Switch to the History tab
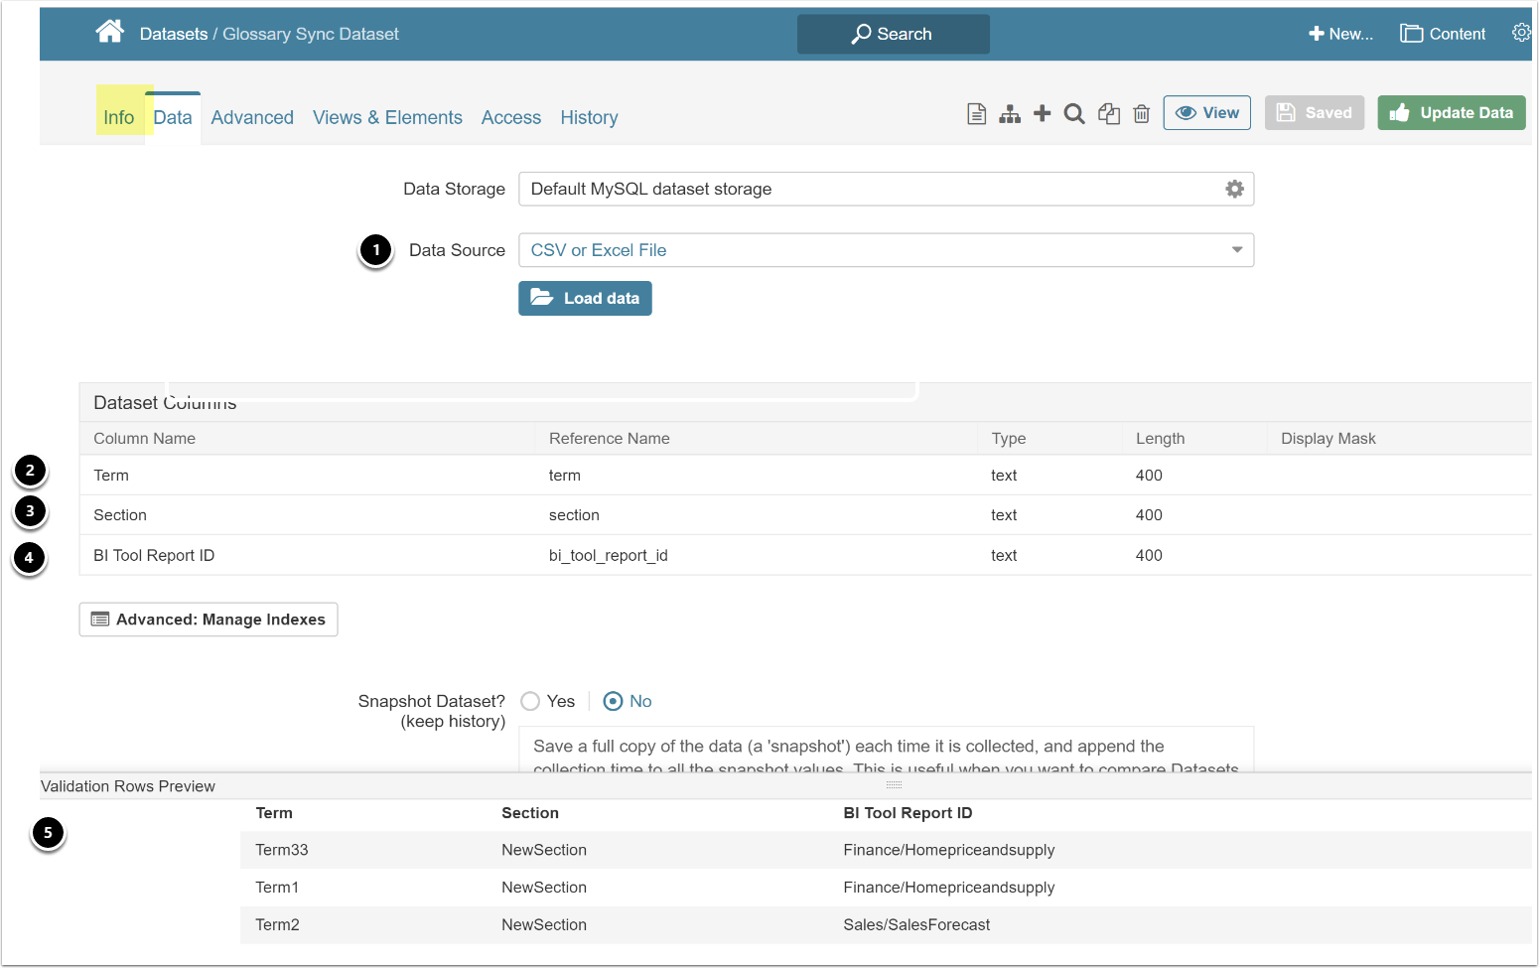The height and width of the screenshot is (968, 1539). 589,117
